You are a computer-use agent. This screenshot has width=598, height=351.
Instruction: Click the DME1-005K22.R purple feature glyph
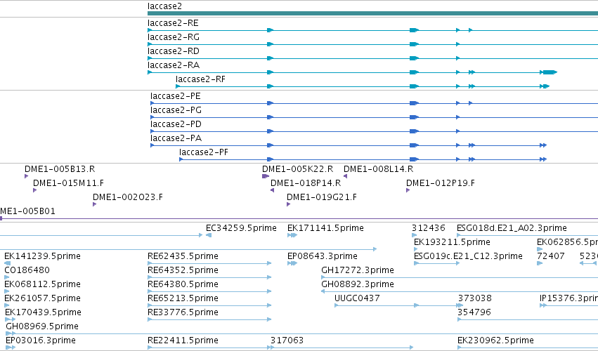pyautogui.click(x=266, y=176)
